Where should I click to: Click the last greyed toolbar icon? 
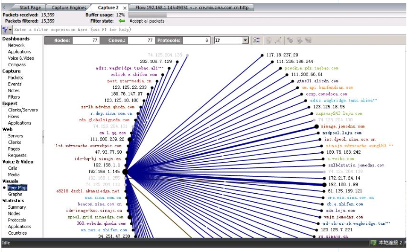pos(309,40)
